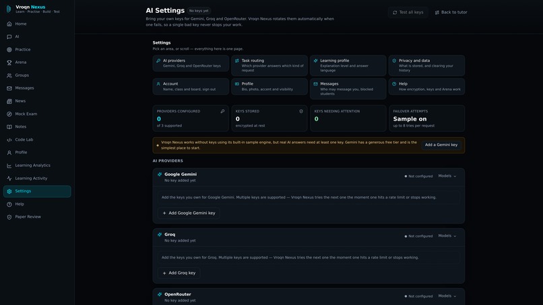Screen dimensions: 543x305
Task: Click the Messages envelope icon in sidebar
Action: click(9, 88)
